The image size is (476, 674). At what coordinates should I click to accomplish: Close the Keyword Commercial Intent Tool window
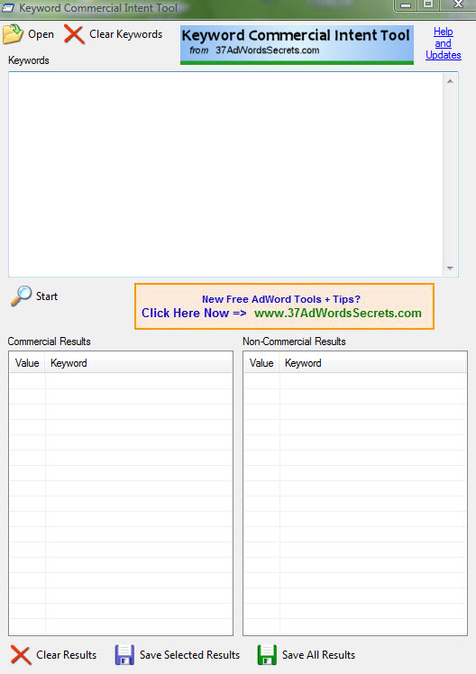pyautogui.click(x=458, y=5)
